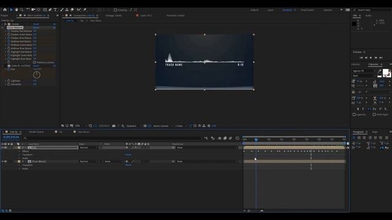Toggle the Motion Blur switch in timeline header
This screenshot has height=220, width=392.
click(x=230, y=138)
